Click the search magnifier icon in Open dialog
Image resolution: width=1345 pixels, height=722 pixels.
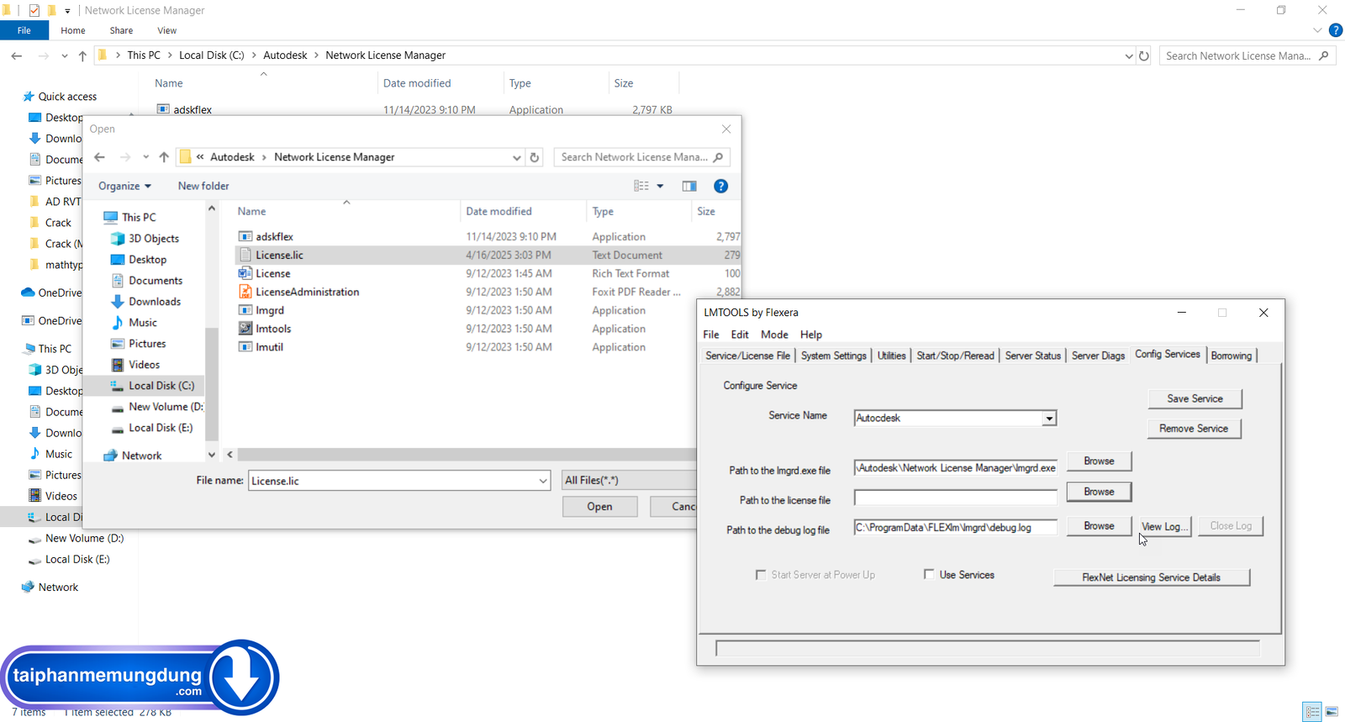coord(719,157)
